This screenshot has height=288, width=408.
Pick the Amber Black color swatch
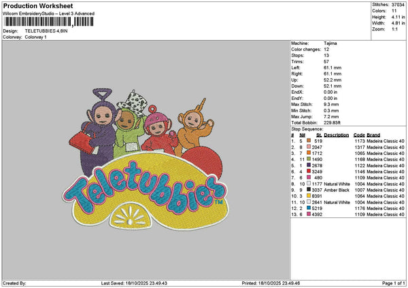310,190
